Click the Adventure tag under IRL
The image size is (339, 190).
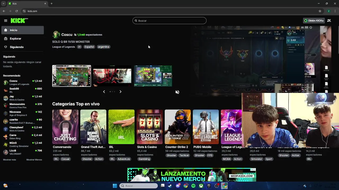point(124,159)
